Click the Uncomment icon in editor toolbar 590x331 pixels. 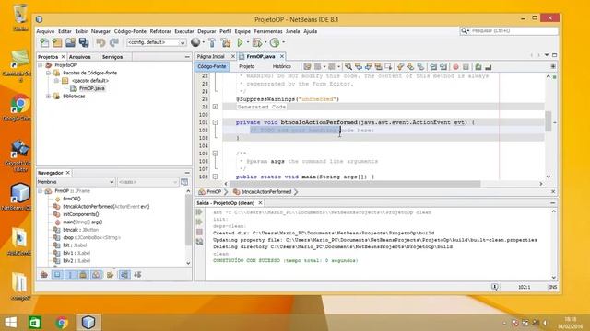(489, 67)
